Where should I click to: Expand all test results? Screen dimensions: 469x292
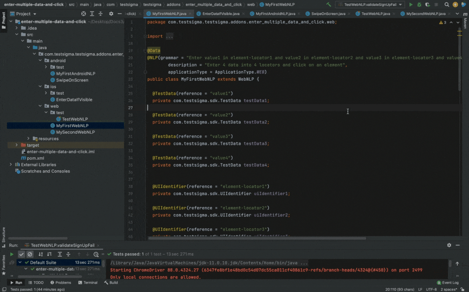click(x=60, y=254)
